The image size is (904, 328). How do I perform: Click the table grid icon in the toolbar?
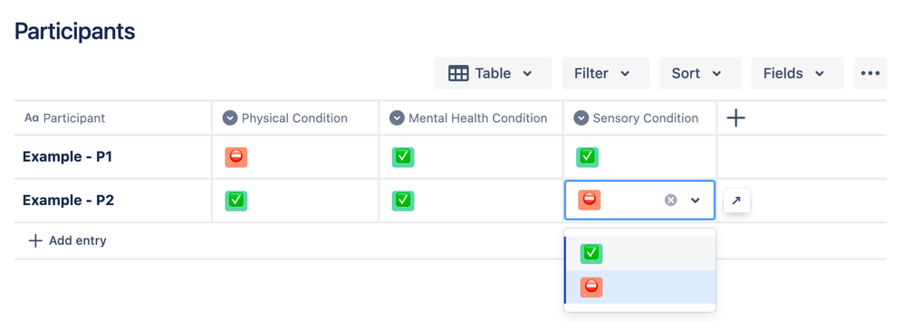(458, 73)
